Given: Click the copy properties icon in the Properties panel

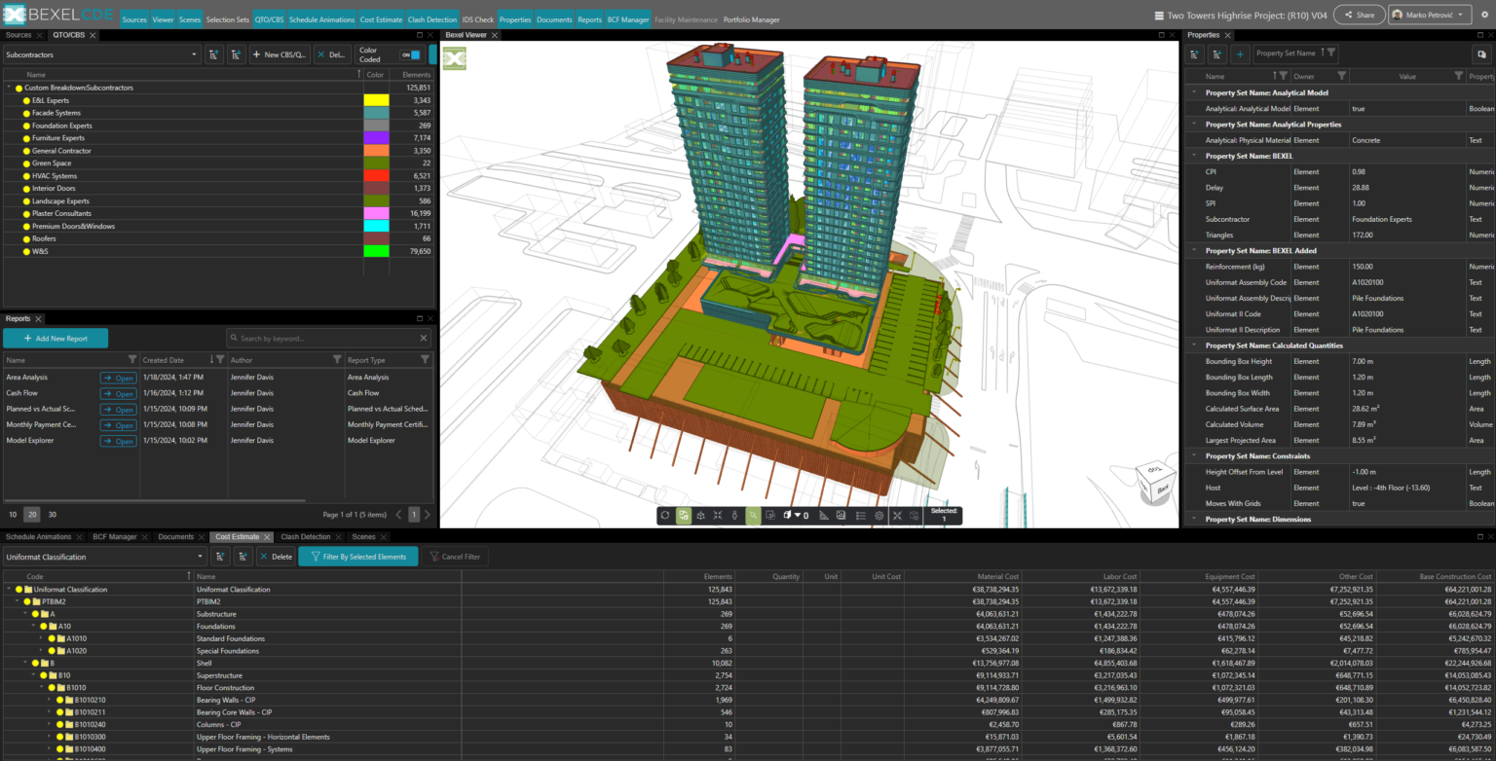Looking at the screenshot, I should (1481, 54).
